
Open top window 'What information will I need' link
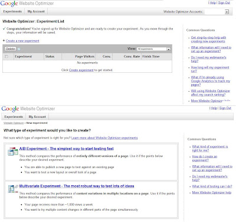(x=211, y=49)
